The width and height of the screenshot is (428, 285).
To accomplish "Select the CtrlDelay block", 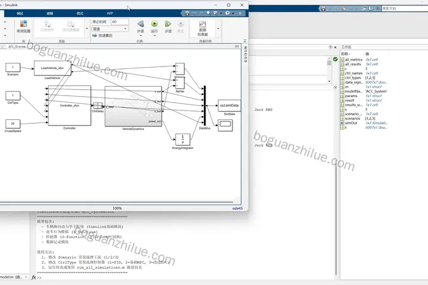I will 97,106.
